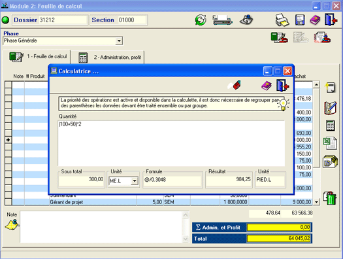
Task: Click the new note page icon on right sidebar
Action: click(x=330, y=88)
